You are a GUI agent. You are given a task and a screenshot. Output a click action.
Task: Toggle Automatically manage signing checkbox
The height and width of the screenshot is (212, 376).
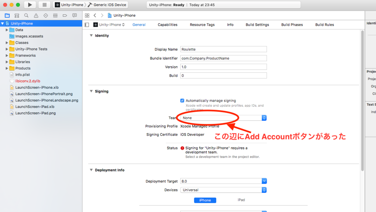point(182,100)
